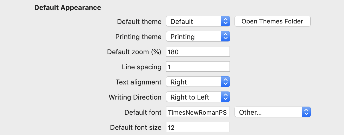Click the "Printing theme" label

click(x=138, y=37)
